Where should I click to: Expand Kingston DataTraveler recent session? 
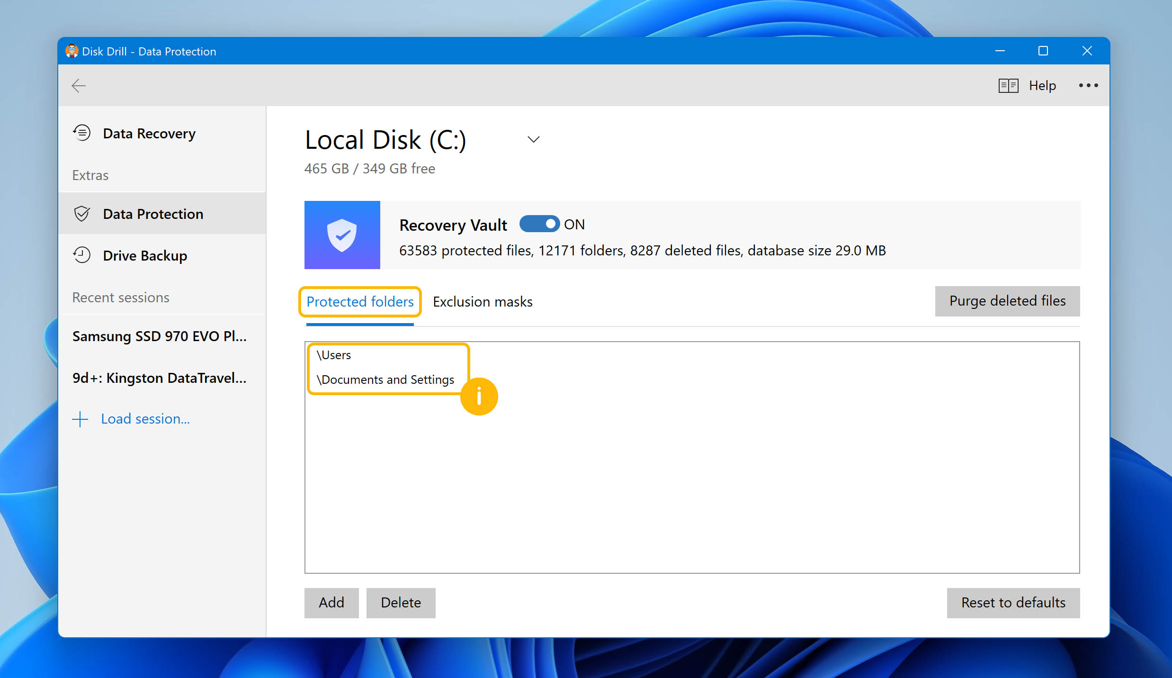click(160, 377)
